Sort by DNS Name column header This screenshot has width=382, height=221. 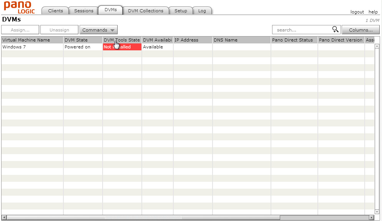(x=242, y=40)
